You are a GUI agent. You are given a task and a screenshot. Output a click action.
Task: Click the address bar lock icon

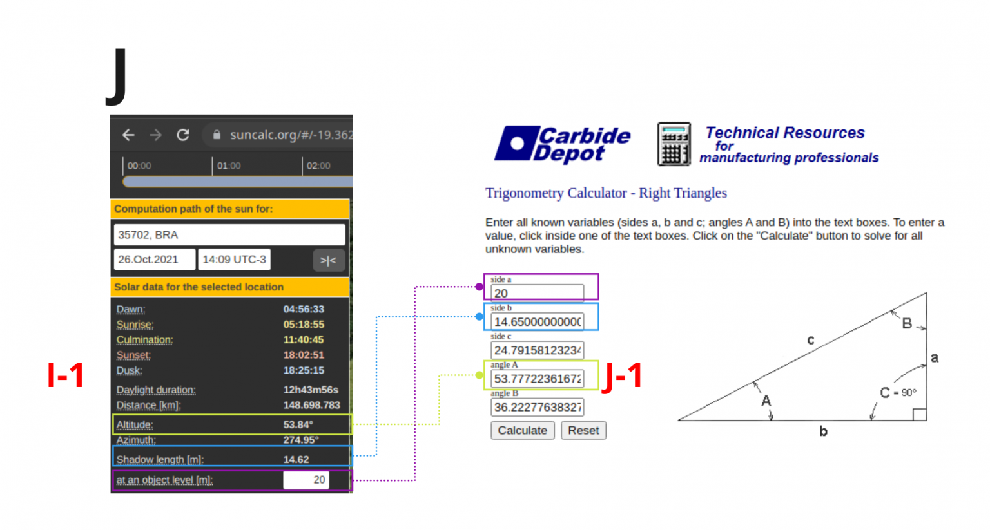217,135
